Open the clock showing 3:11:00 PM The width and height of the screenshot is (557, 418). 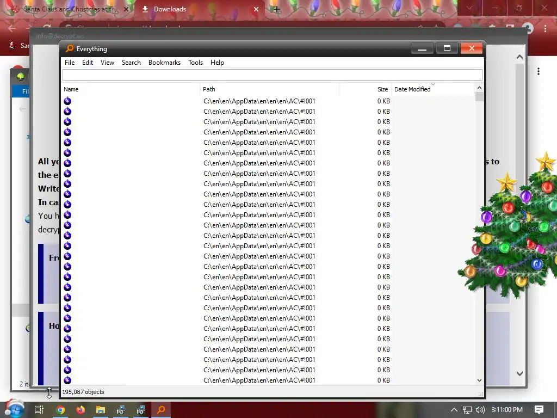tap(507, 410)
